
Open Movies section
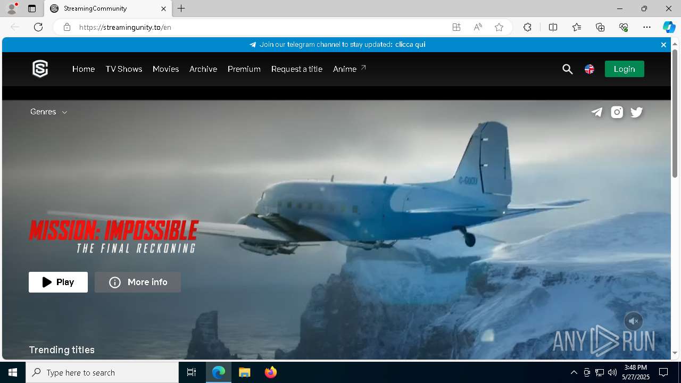pos(165,69)
